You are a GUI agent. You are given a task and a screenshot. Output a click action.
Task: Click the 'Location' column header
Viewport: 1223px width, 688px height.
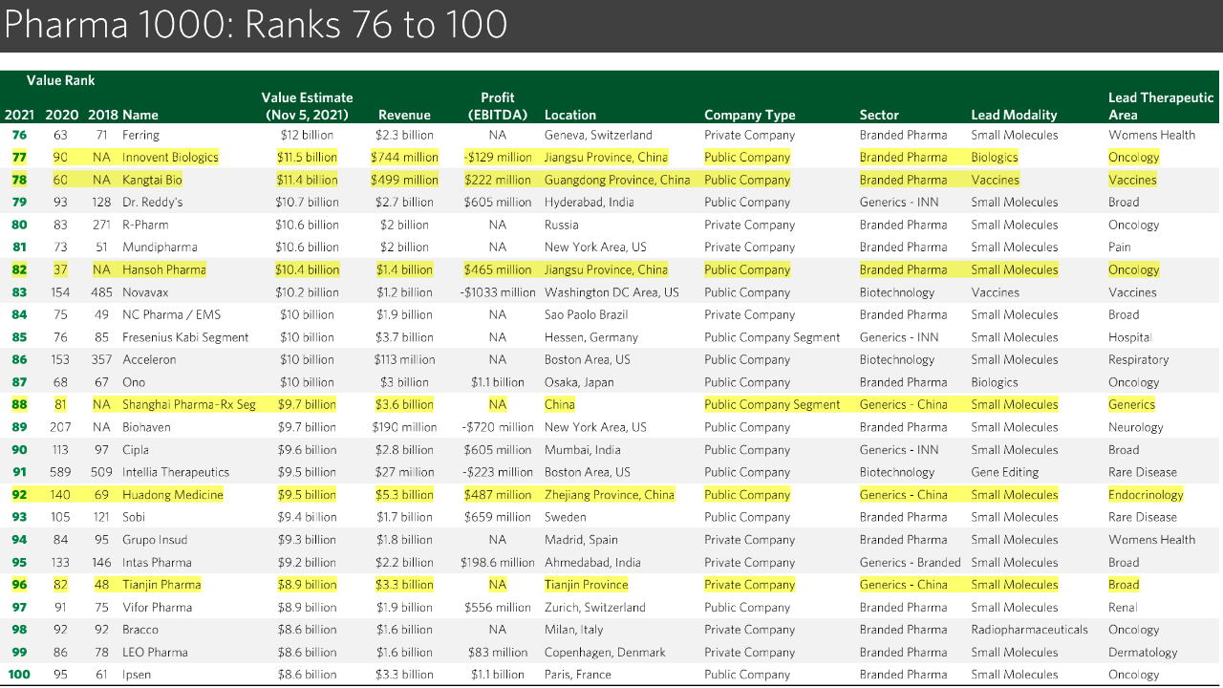pos(569,115)
